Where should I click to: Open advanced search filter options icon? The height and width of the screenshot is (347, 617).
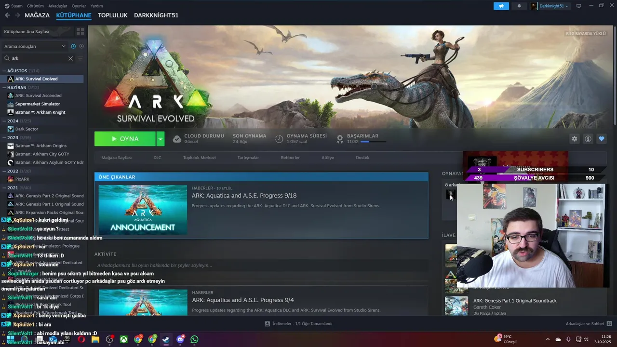coord(80,58)
